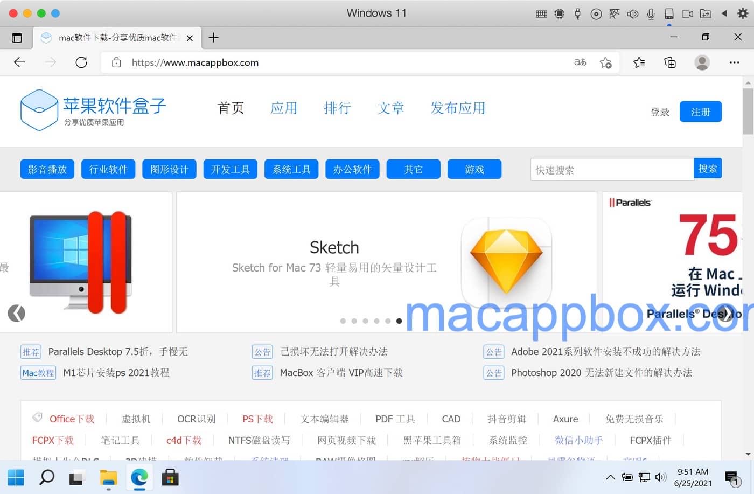Select the 图形设计 category
The width and height of the screenshot is (754, 494).
point(169,169)
